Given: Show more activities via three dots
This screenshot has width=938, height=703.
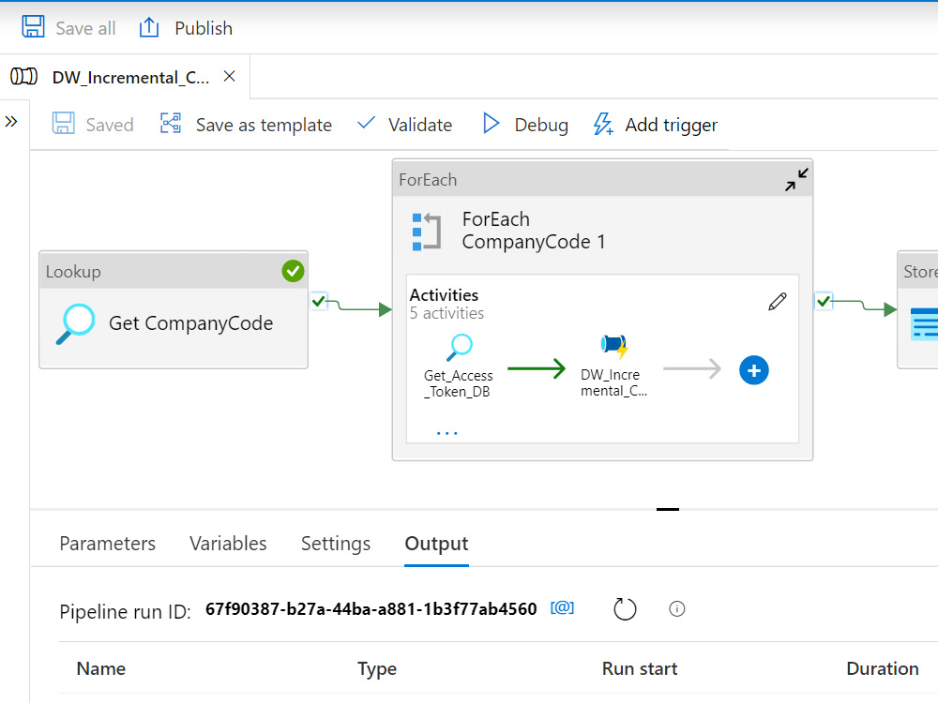Looking at the screenshot, I should [x=446, y=433].
